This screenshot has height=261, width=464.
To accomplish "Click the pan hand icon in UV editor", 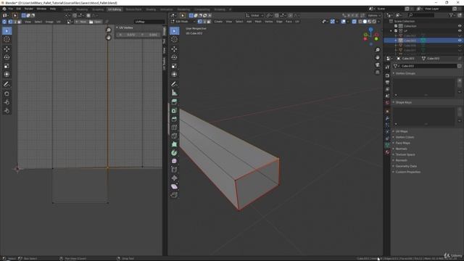I will click(x=109, y=37).
